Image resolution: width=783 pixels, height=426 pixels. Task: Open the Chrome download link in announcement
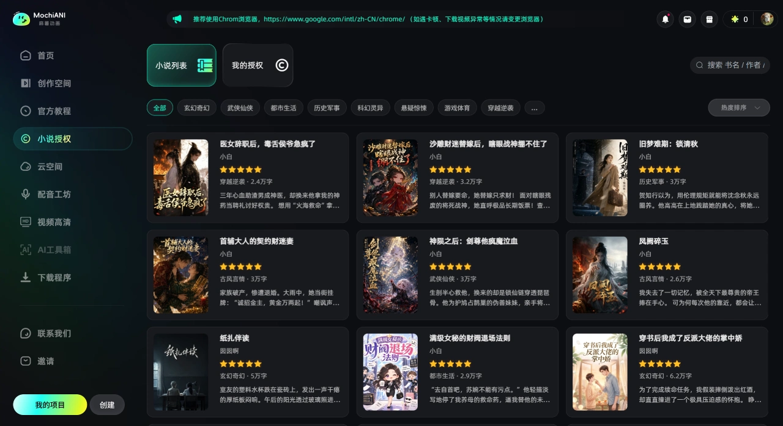point(334,19)
